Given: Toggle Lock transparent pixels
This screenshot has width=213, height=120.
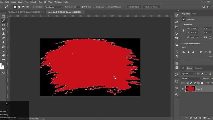Looking at the screenshot, I should pos(187,83).
